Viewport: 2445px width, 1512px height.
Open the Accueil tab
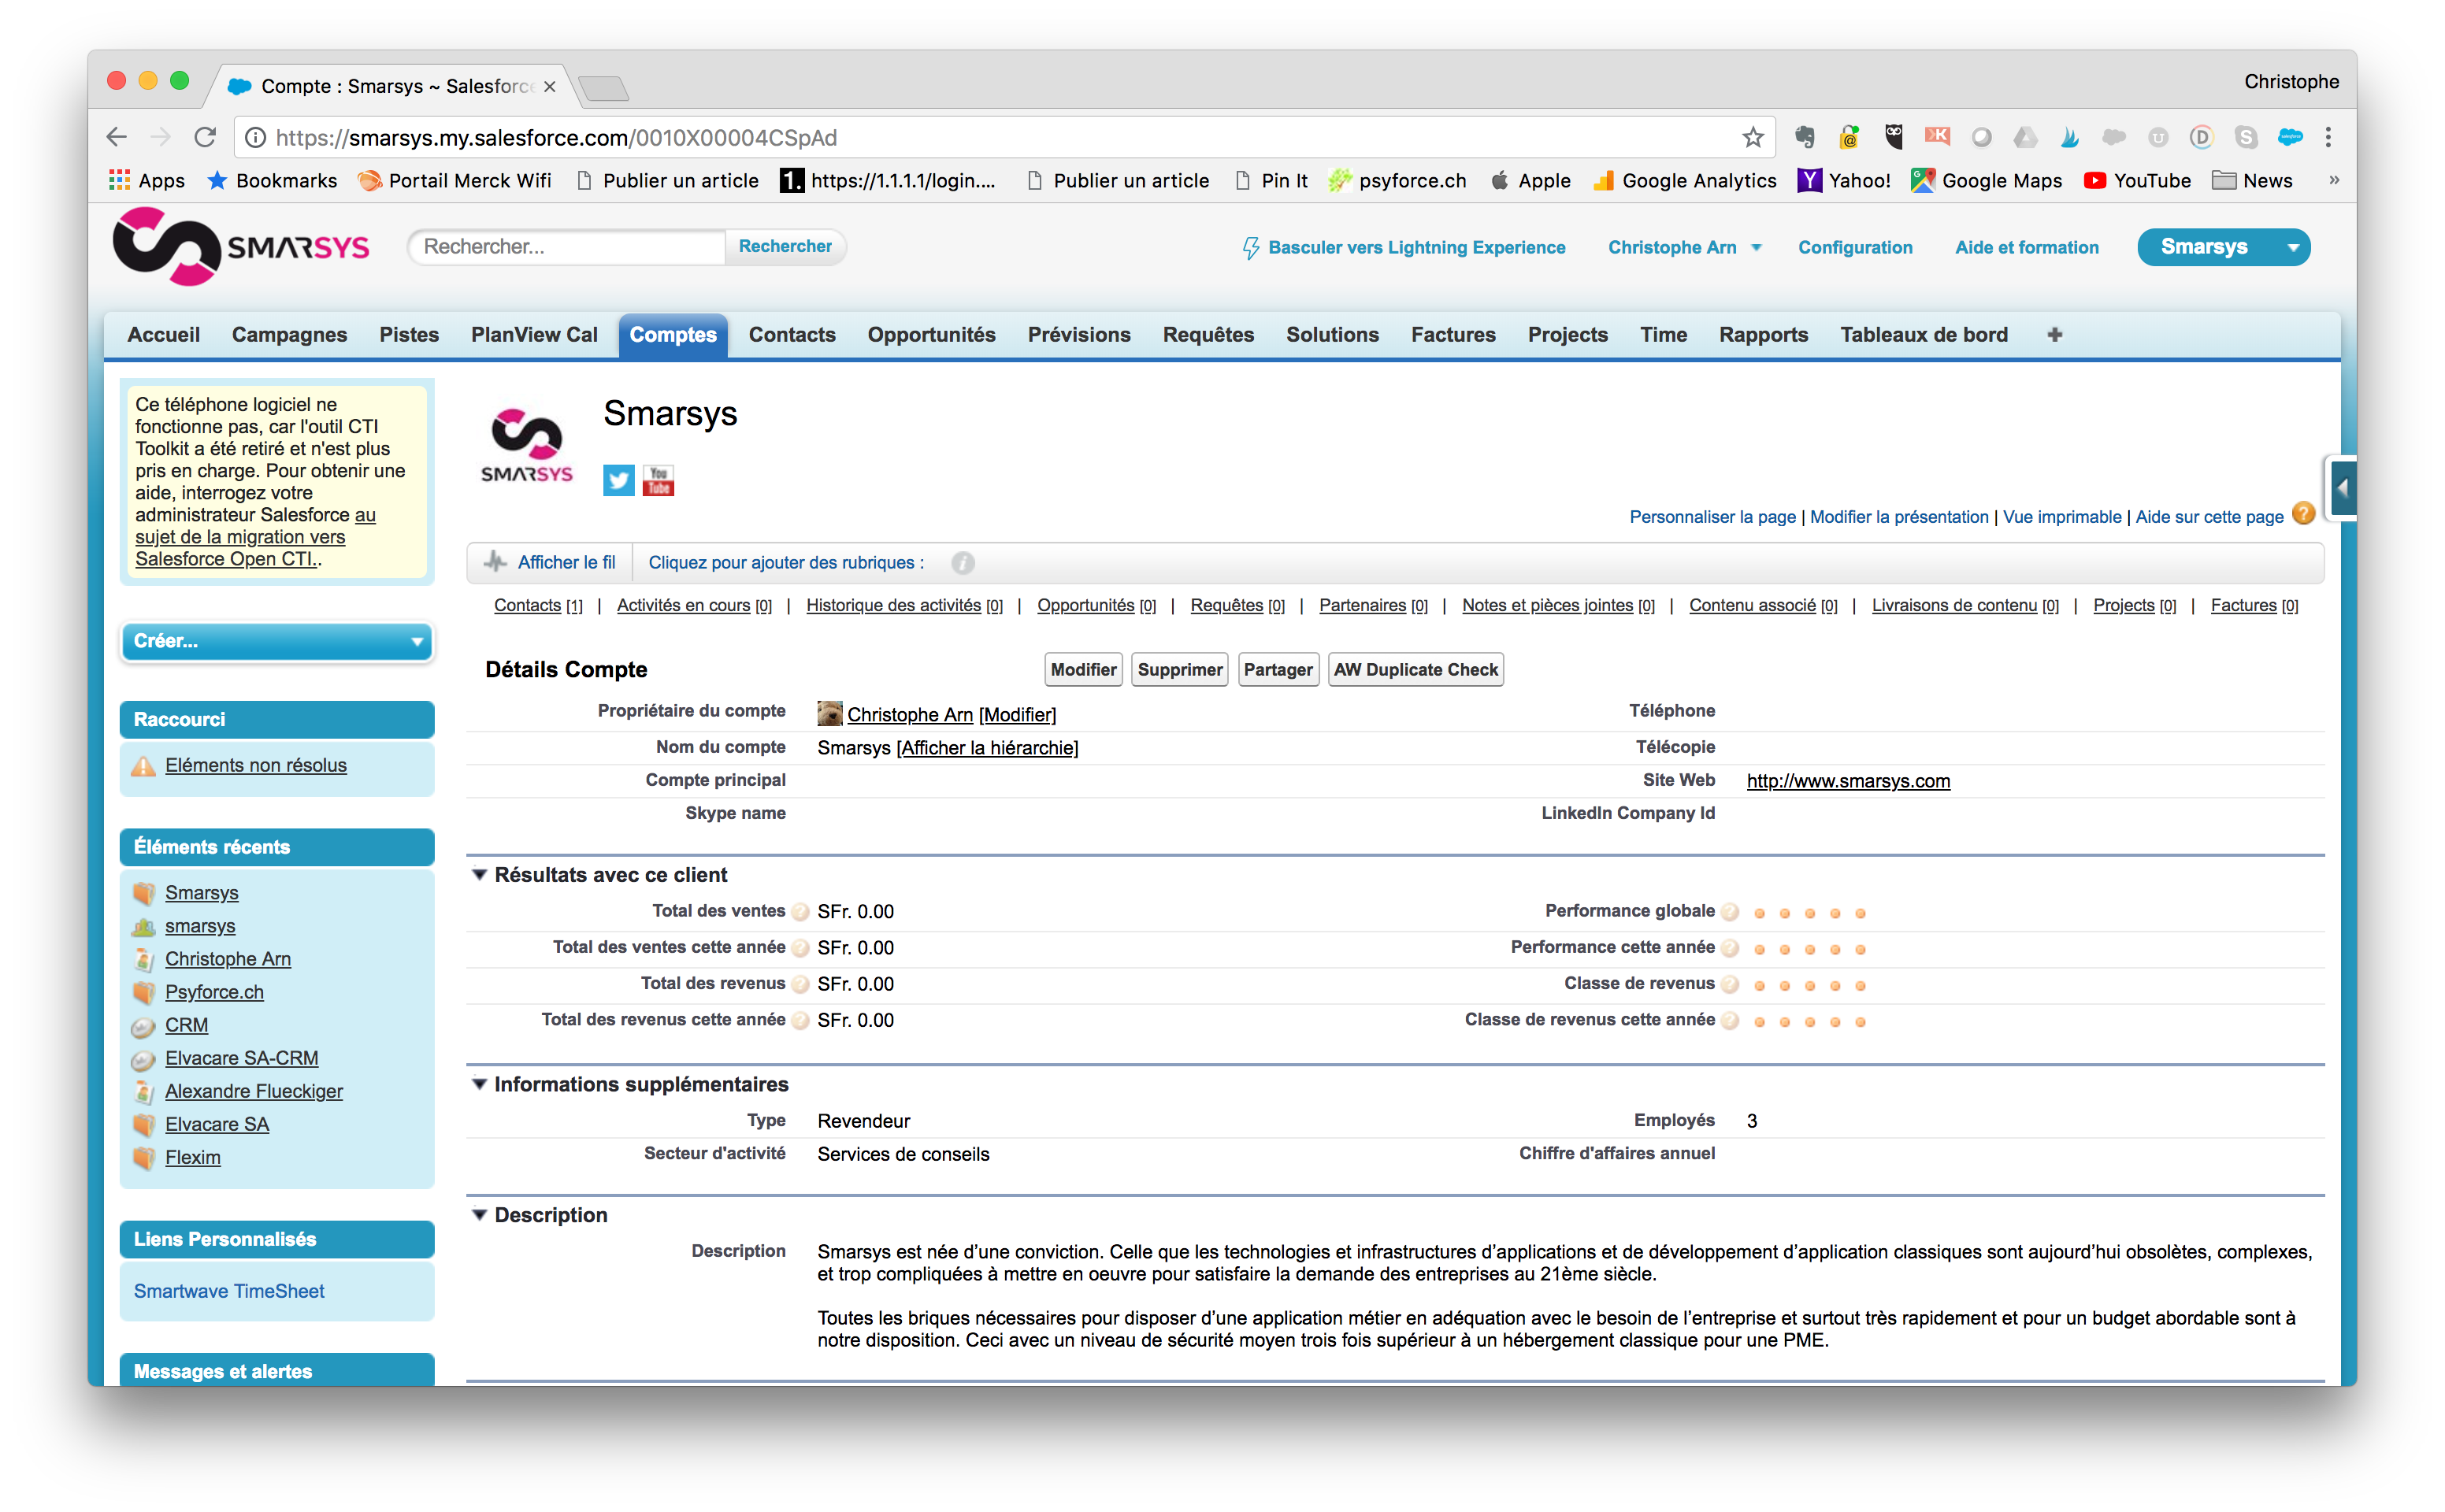point(163,335)
